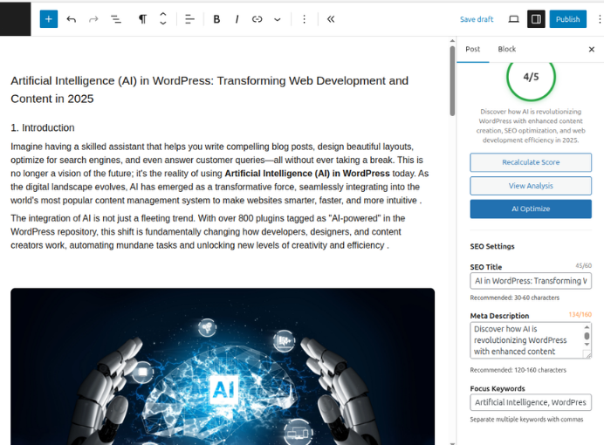Click Recalculate Score button

[x=531, y=162]
